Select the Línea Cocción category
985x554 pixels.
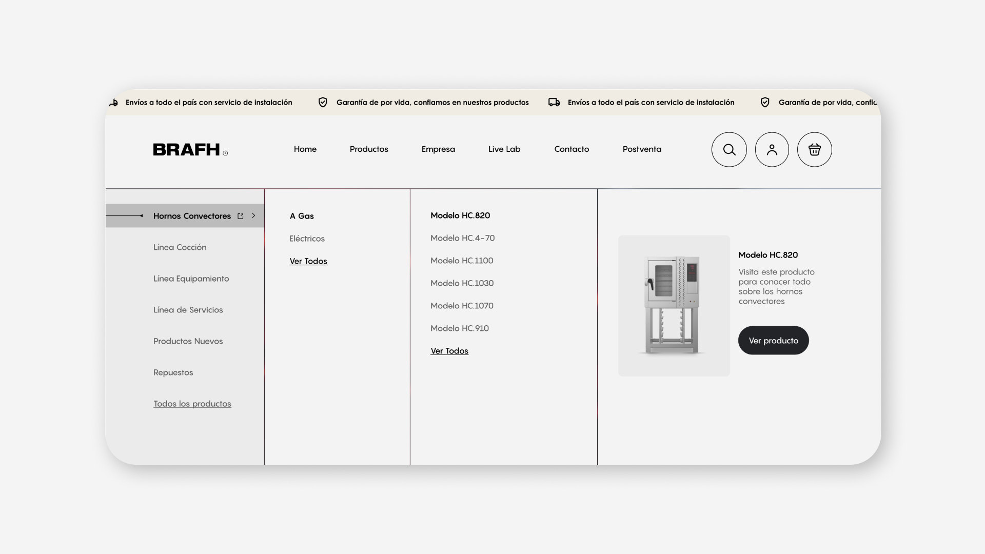(x=180, y=247)
